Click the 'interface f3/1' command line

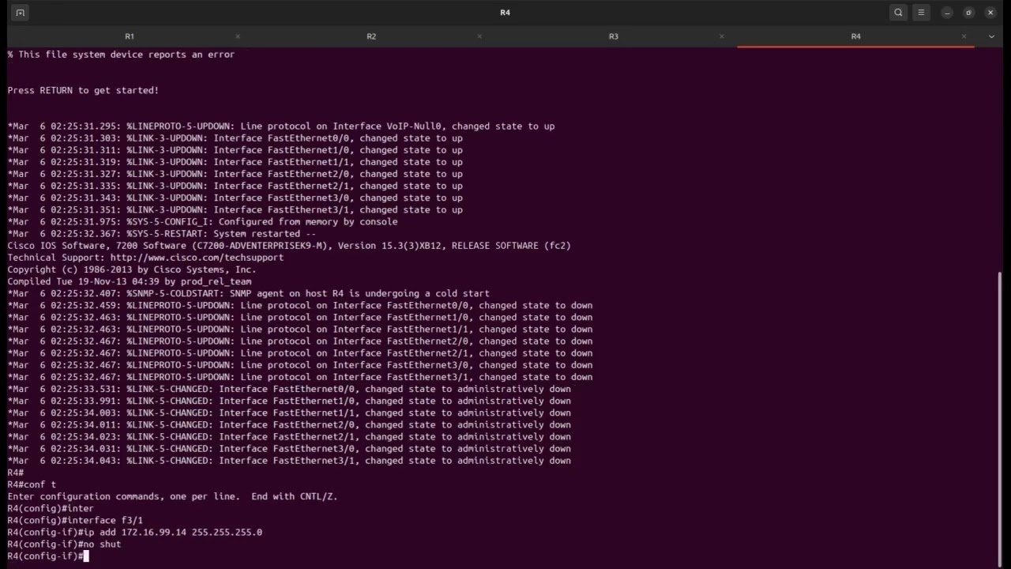[x=75, y=521]
